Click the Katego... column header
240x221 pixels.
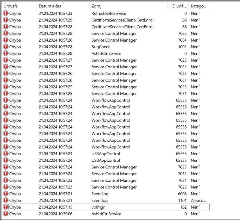pos(198,6)
